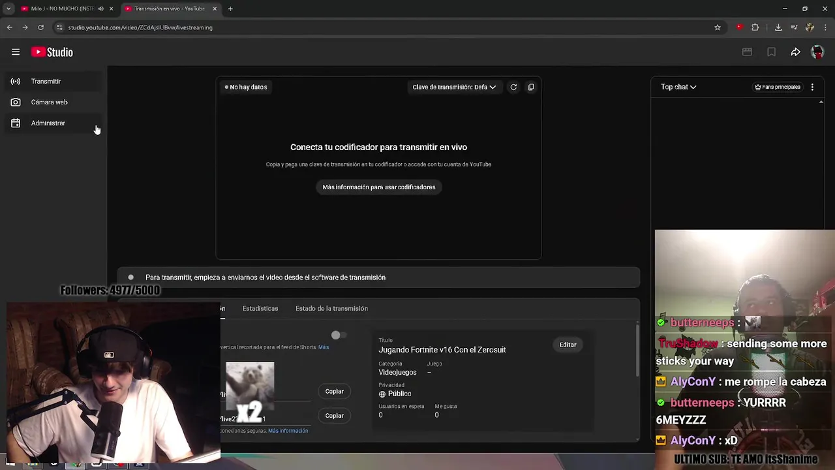Click the stream settings panel scrollbar
This screenshot has height=470, width=835.
(637, 349)
